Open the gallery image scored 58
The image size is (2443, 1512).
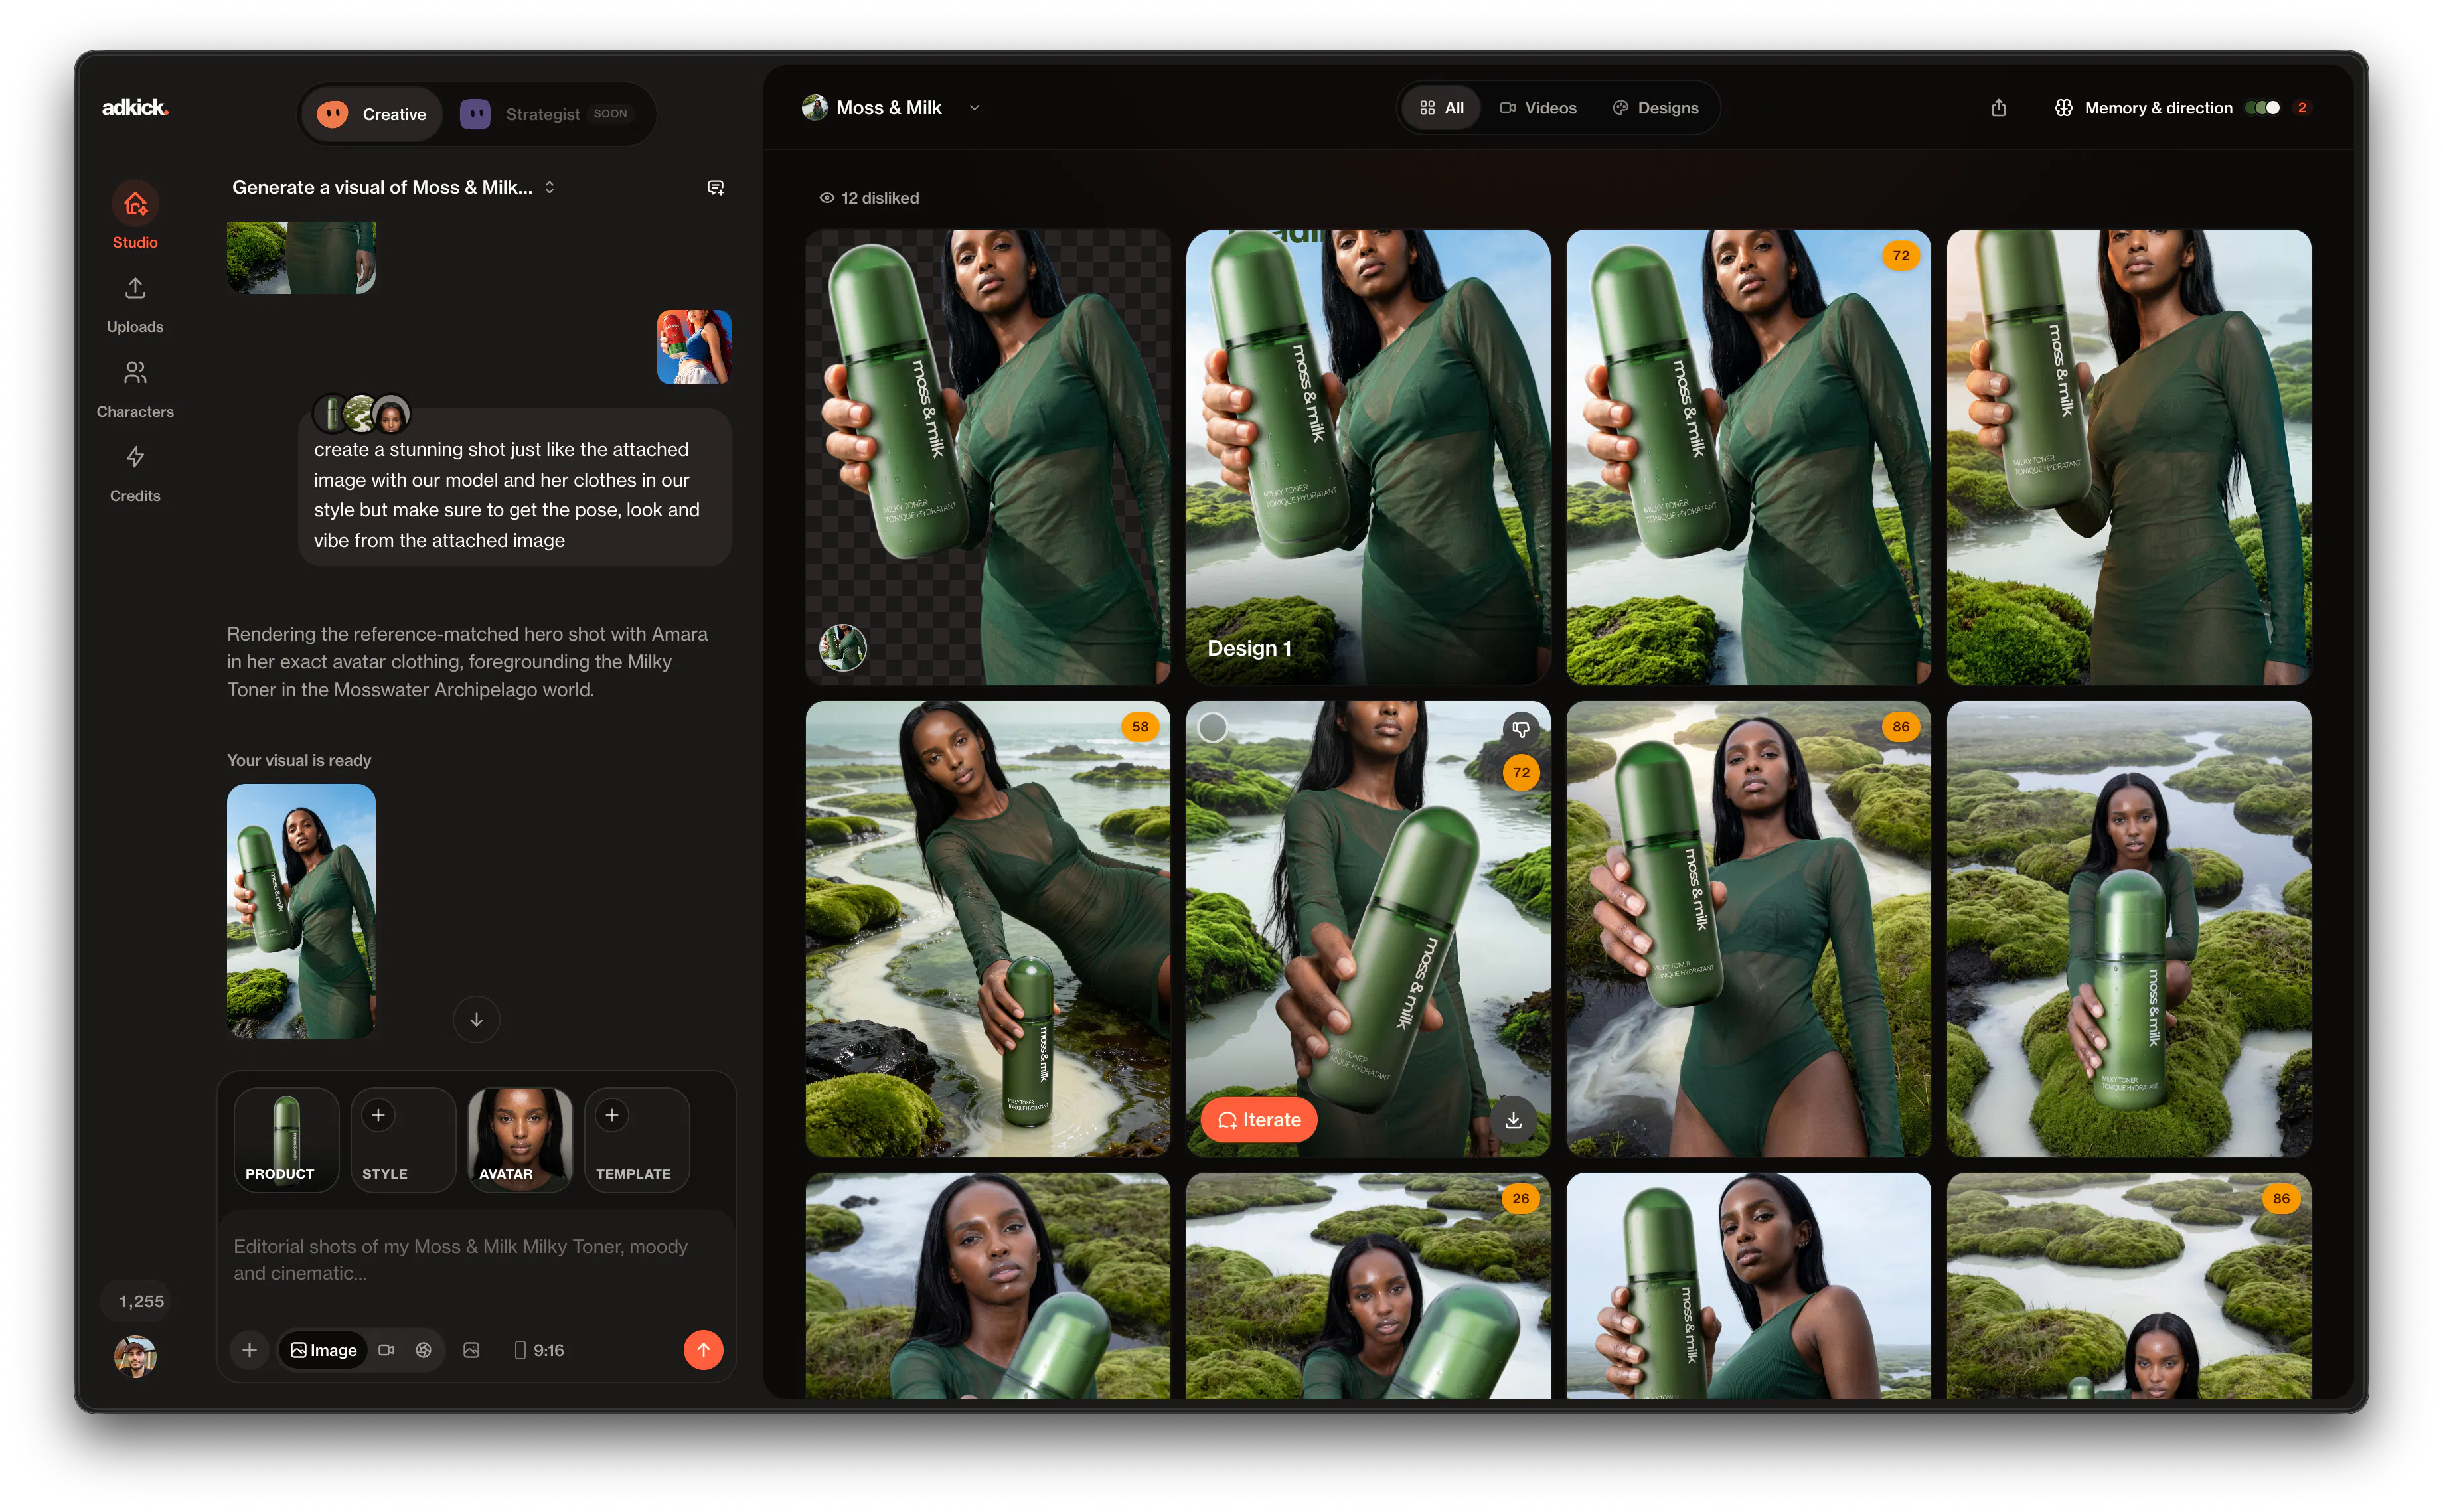(x=987, y=929)
